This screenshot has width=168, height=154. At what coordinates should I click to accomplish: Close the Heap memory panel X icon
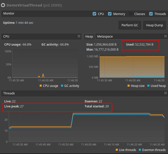coord(165,36)
